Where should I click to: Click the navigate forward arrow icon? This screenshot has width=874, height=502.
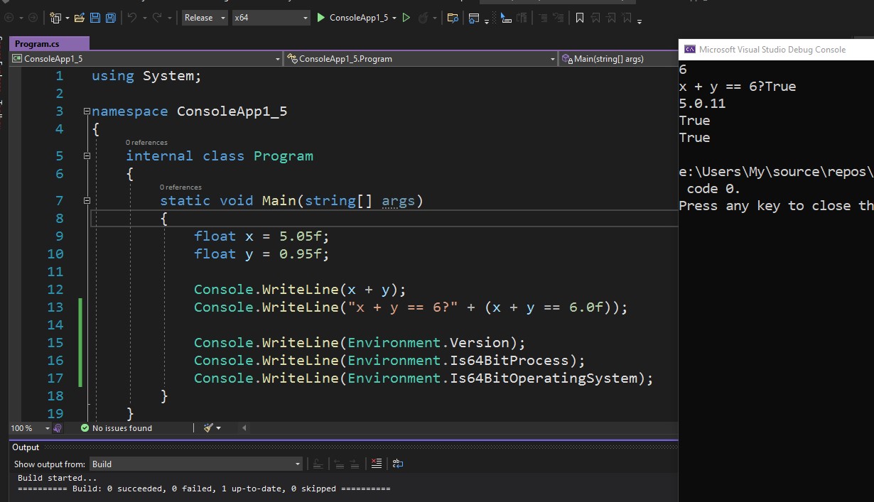click(x=33, y=18)
